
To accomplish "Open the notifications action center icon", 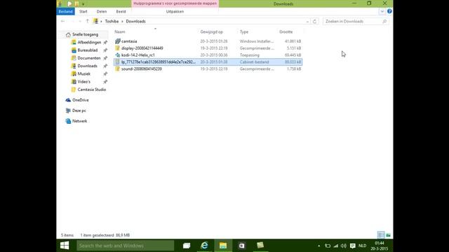I will 353,246.
